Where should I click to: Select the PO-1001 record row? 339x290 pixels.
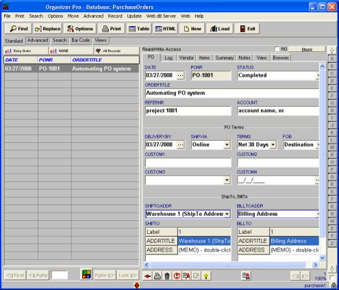pos(71,68)
